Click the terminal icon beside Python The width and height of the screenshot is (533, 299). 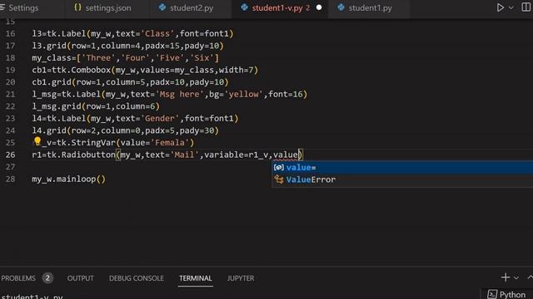(x=492, y=294)
